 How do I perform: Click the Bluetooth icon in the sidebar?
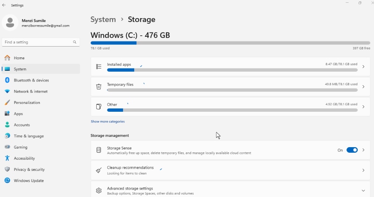coord(7,80)
